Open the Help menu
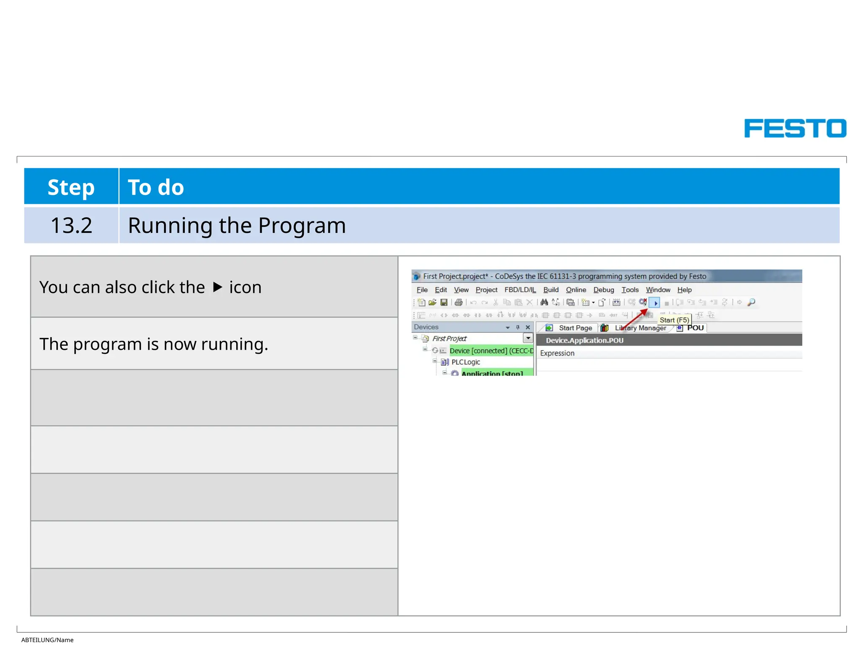This screenshot has width=864, height=648. (x=684, y=290)
